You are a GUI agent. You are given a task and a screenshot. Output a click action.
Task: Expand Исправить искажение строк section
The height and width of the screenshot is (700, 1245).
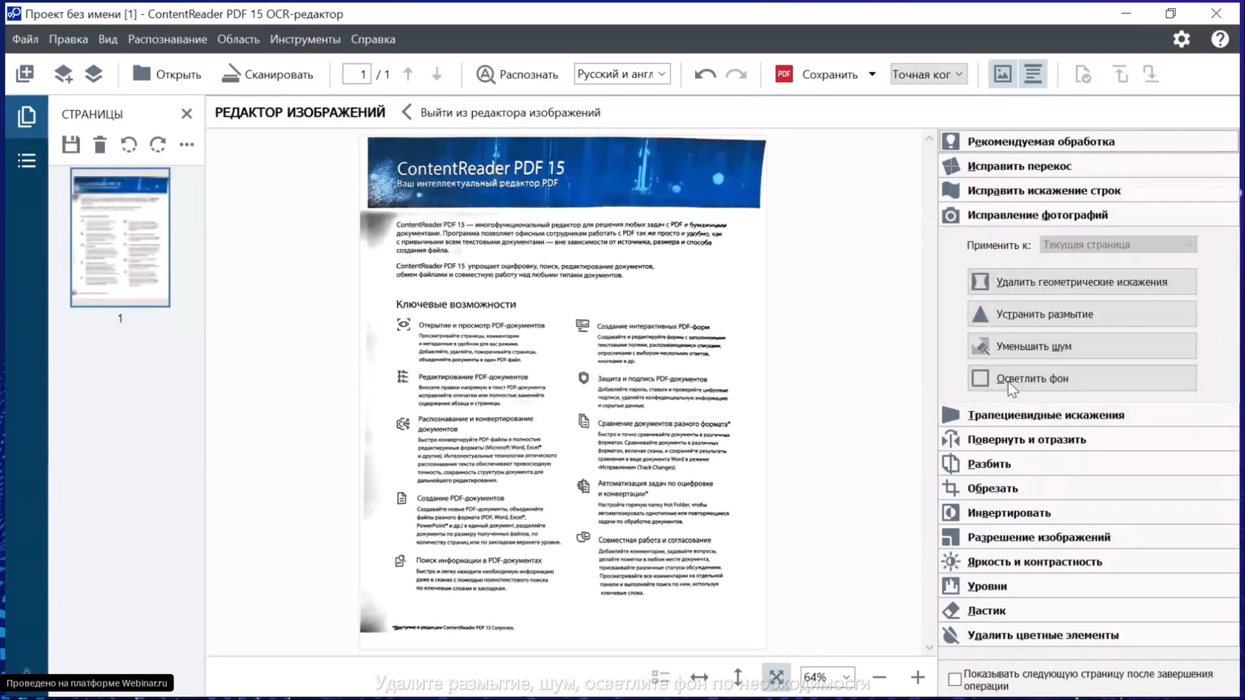[x=1089, y=190]
